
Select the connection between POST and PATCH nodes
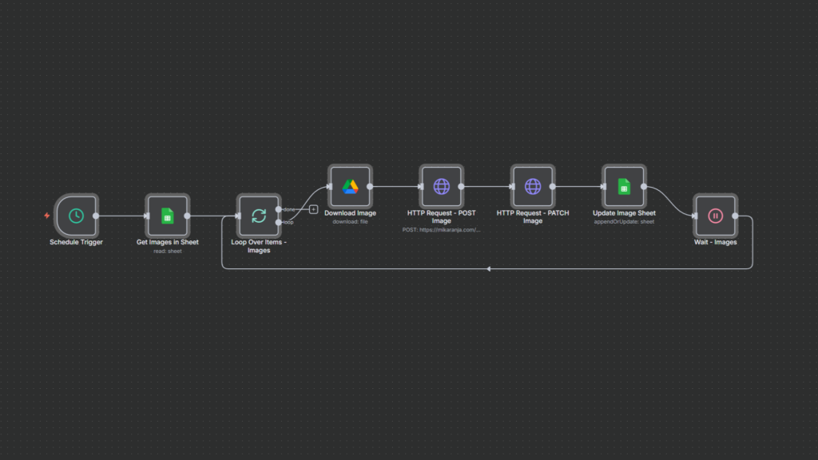(487, 184)
